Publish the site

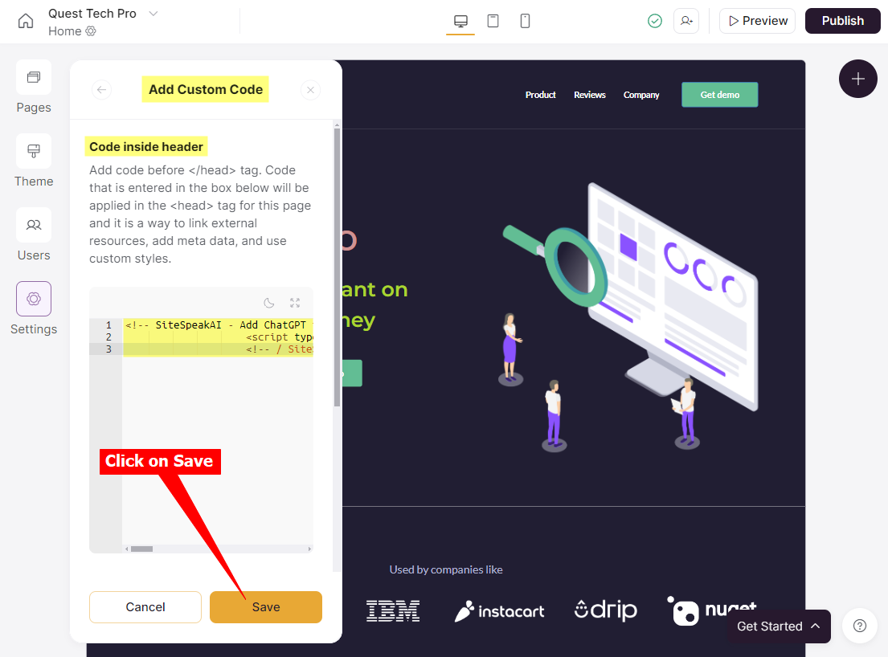pos(842,21)
